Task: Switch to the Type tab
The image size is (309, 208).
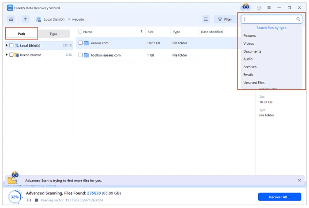Action: [x=53, y=34]
